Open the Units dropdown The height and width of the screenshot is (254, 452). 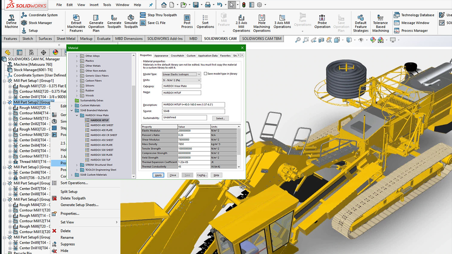point(199,80)
